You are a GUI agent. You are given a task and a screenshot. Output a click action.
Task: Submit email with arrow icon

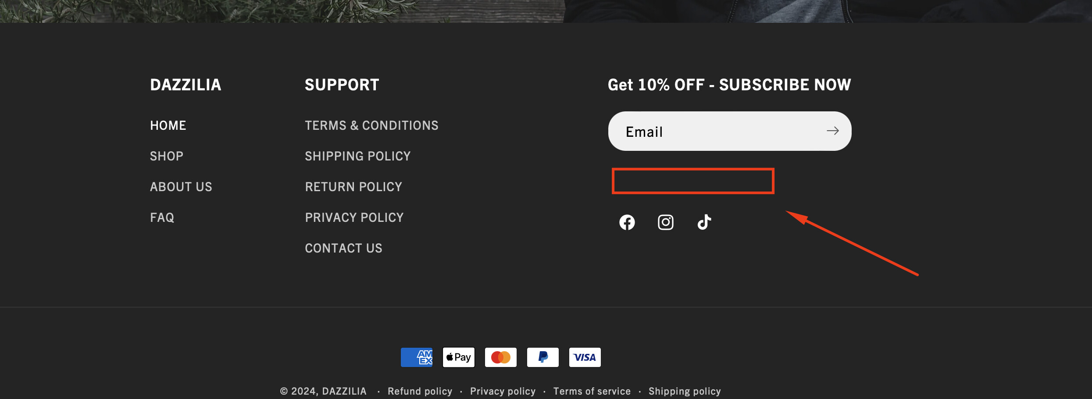click(x=832, y=131)
